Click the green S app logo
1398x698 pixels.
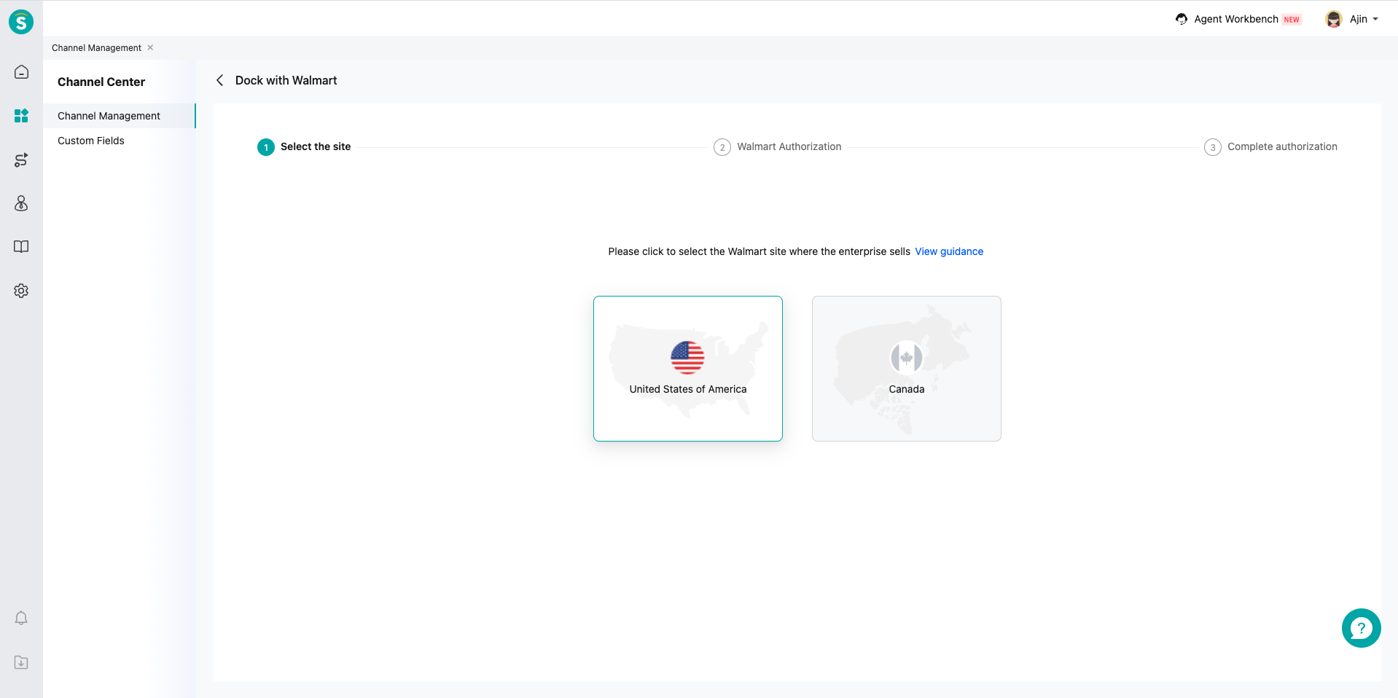tap(21, 22)
